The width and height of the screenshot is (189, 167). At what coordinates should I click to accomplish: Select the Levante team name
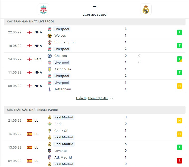[x=61, y=151]
